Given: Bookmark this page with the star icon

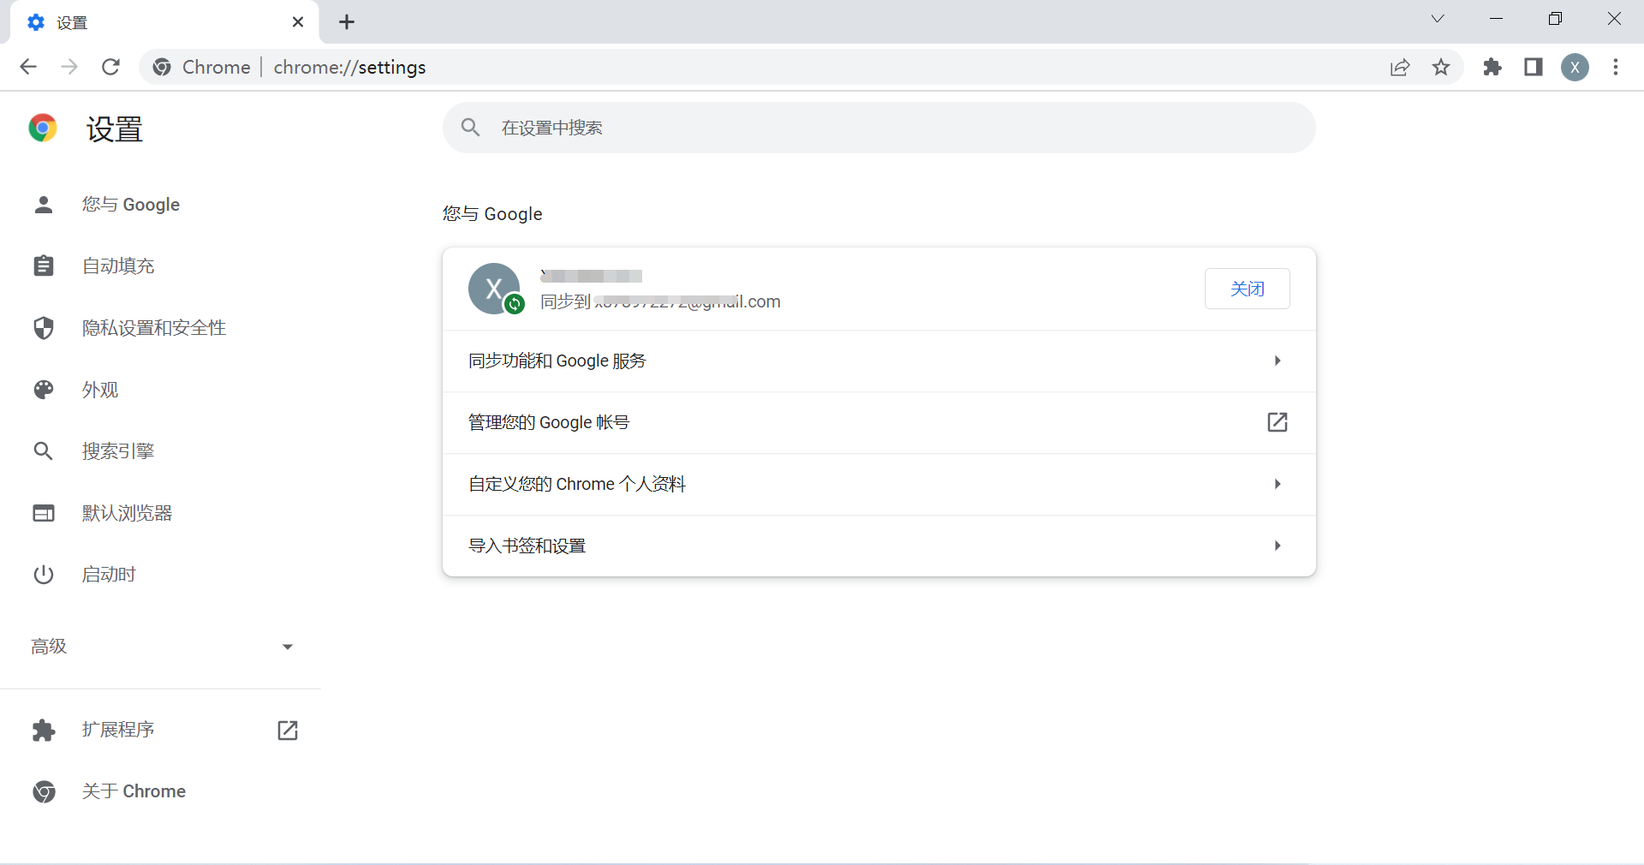Looking at the screenshot, I should tap(1441, 67).
